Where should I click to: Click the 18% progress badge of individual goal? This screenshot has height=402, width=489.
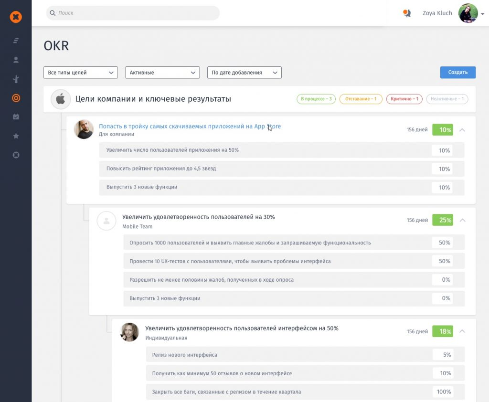click(443, 331)
